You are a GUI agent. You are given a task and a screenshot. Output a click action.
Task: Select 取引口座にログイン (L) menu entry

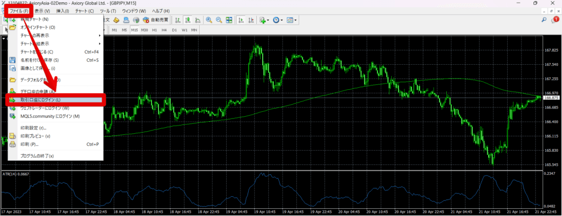(x=55, y=100)
